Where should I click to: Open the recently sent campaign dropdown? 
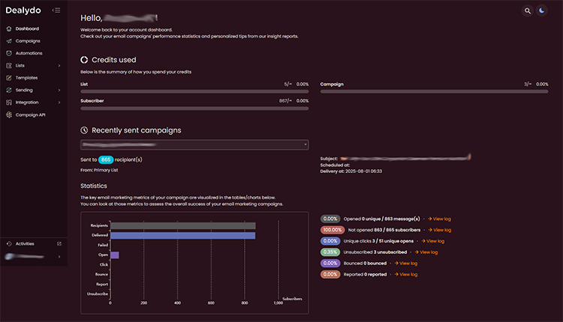(x=194, y=145)
